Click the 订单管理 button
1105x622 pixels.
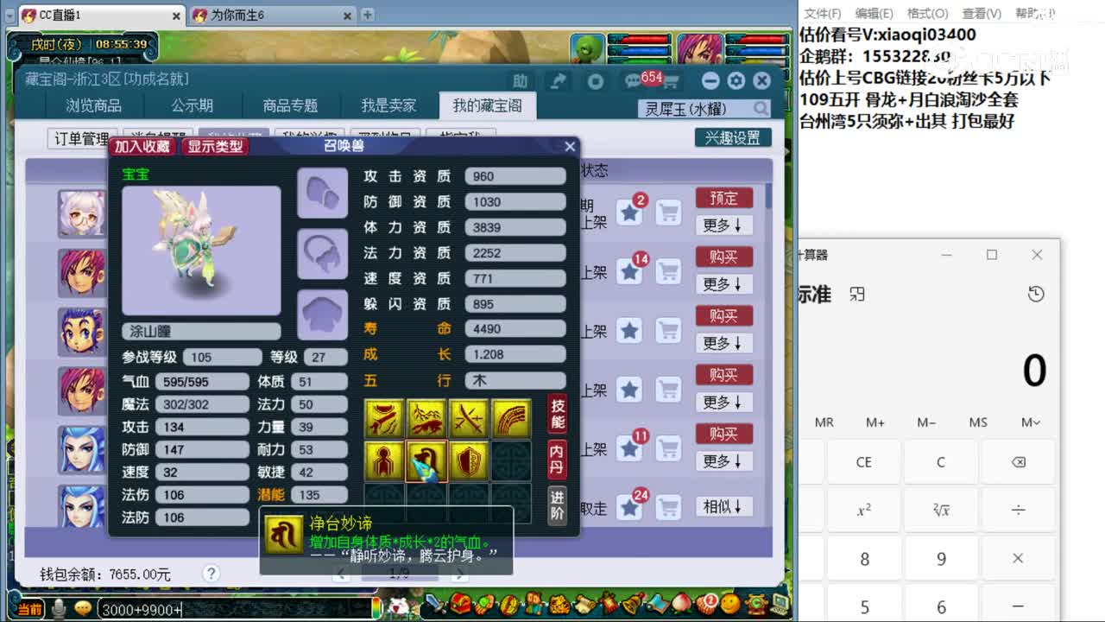click(x=82, y=139)
